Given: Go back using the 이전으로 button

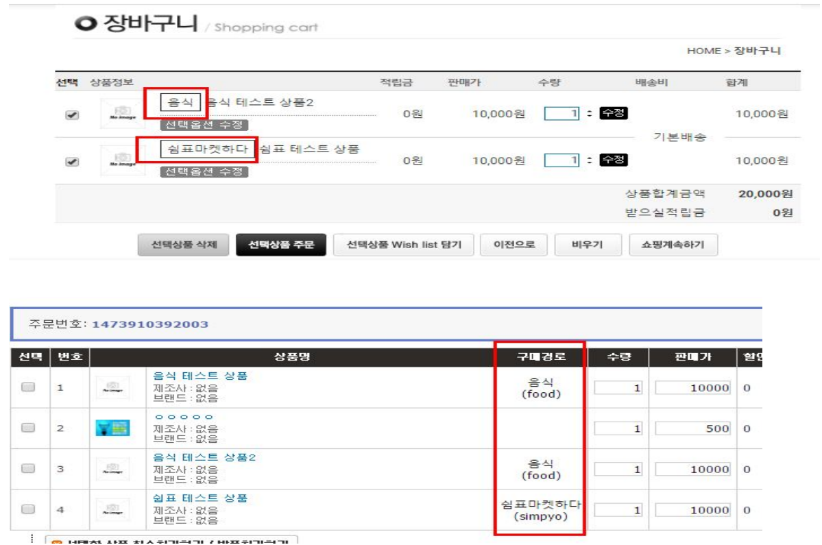Looking at the screenshot, I should [513, 245].
